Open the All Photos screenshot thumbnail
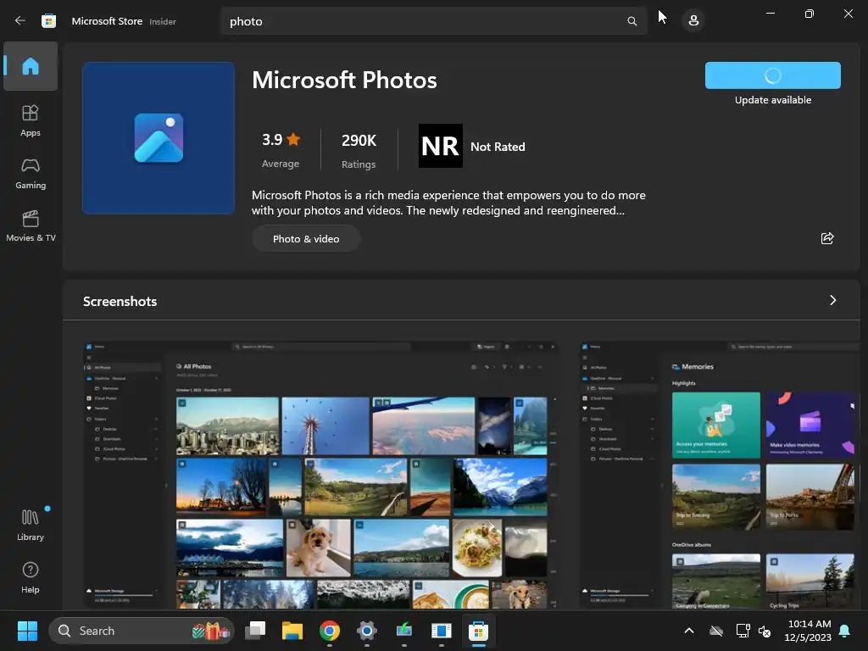868x651 pixels. pos(320,475)
